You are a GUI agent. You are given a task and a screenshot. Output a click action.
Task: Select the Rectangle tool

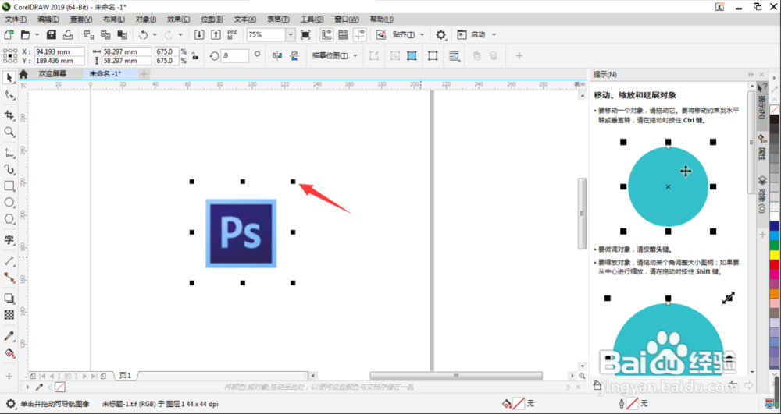click(x=9, y=186)
